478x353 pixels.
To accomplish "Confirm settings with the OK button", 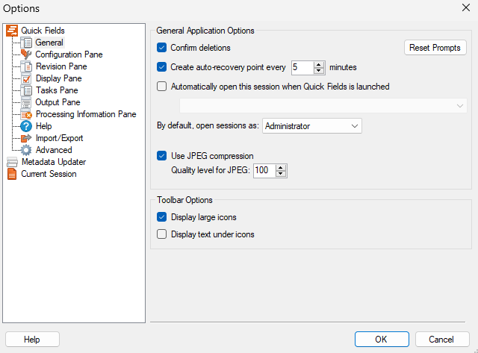I will pyautogui.click(x=382, y=340).
